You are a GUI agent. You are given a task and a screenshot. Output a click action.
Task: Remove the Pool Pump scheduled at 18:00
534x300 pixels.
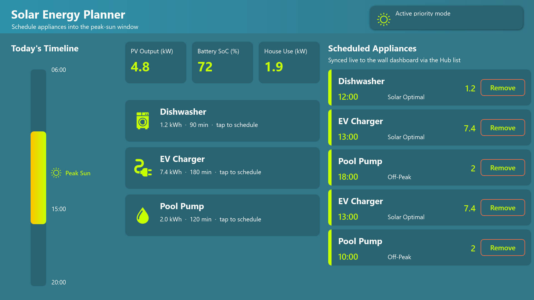tap(503, 167)
